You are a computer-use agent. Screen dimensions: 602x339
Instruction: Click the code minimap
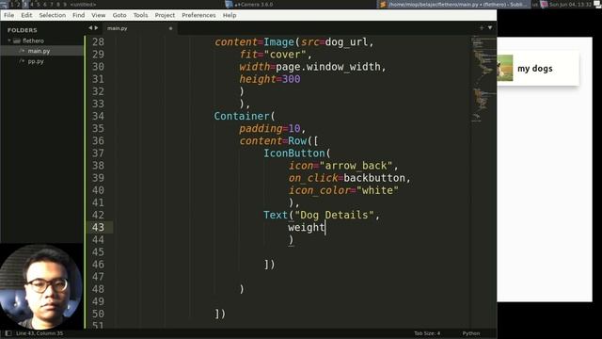click(x=483, y=79)
